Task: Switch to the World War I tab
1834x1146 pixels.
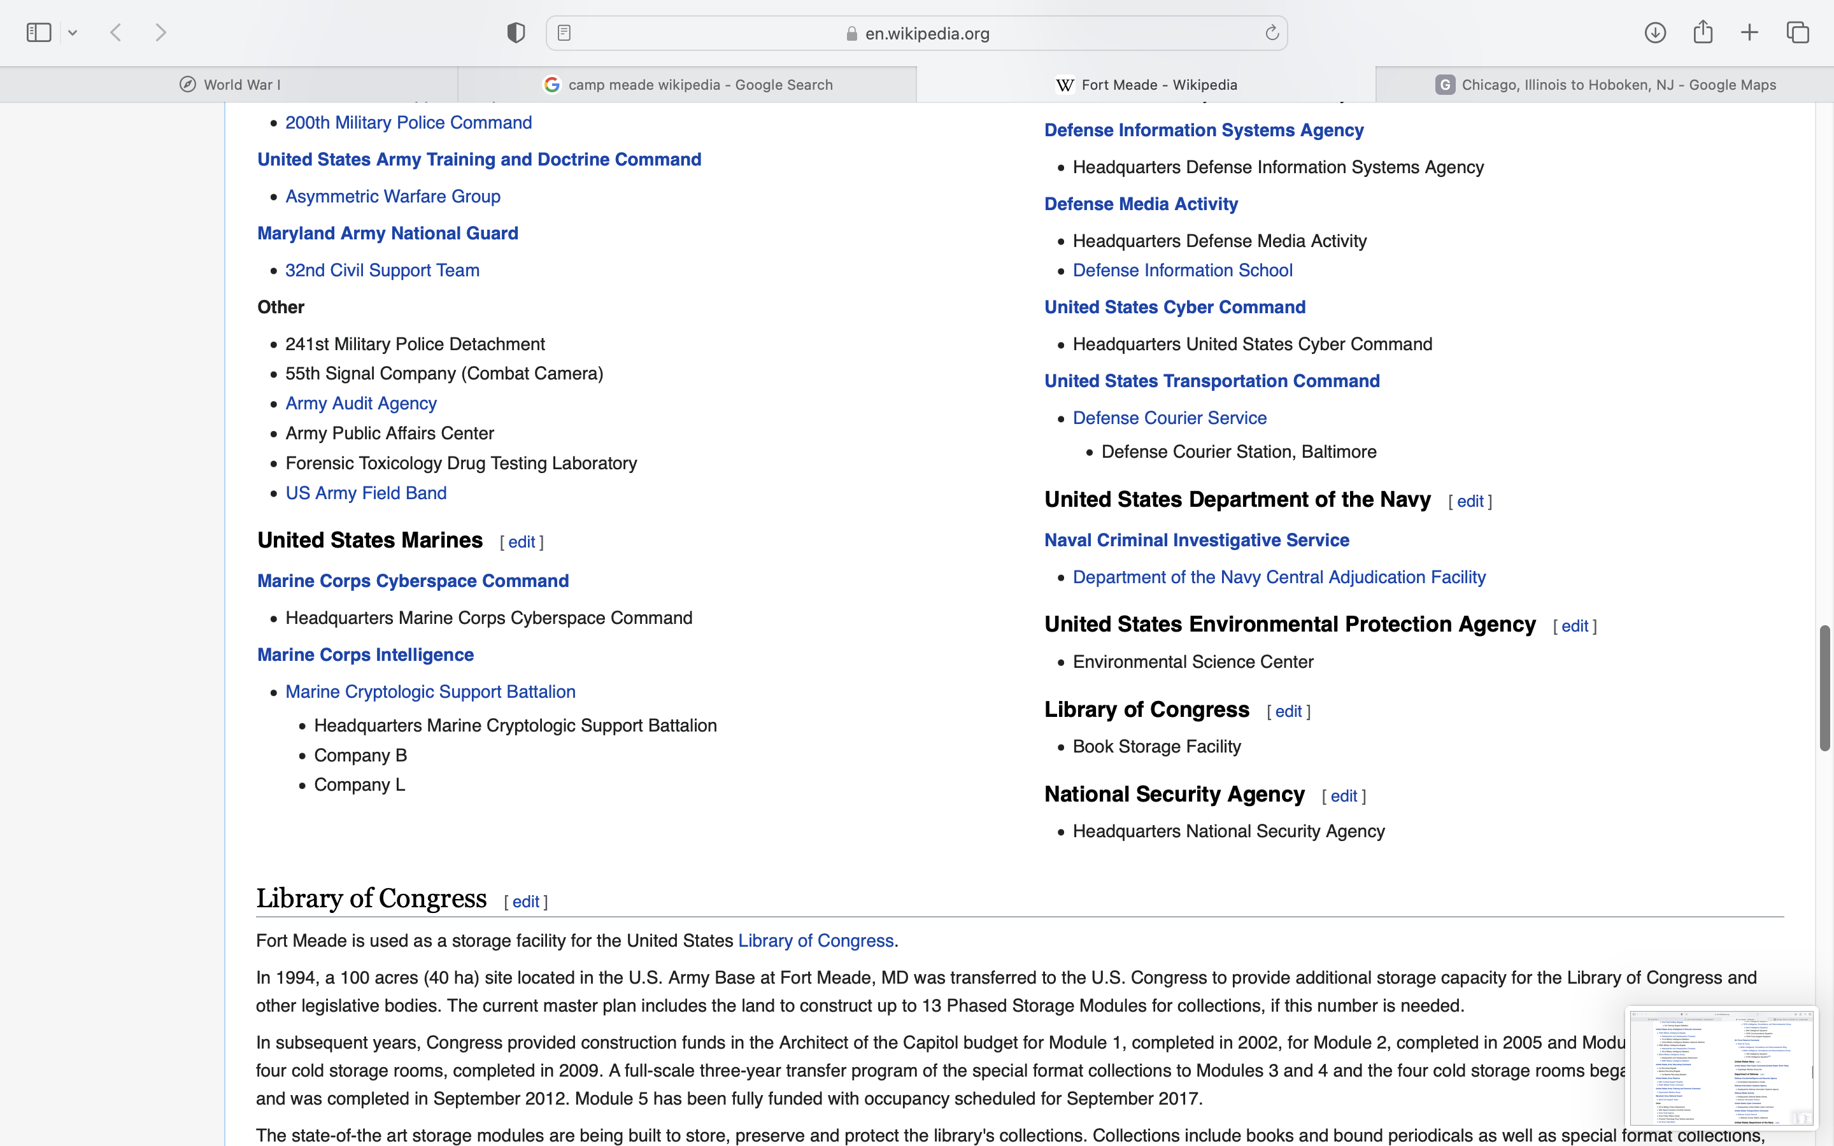Action: [x=229, y=85]
